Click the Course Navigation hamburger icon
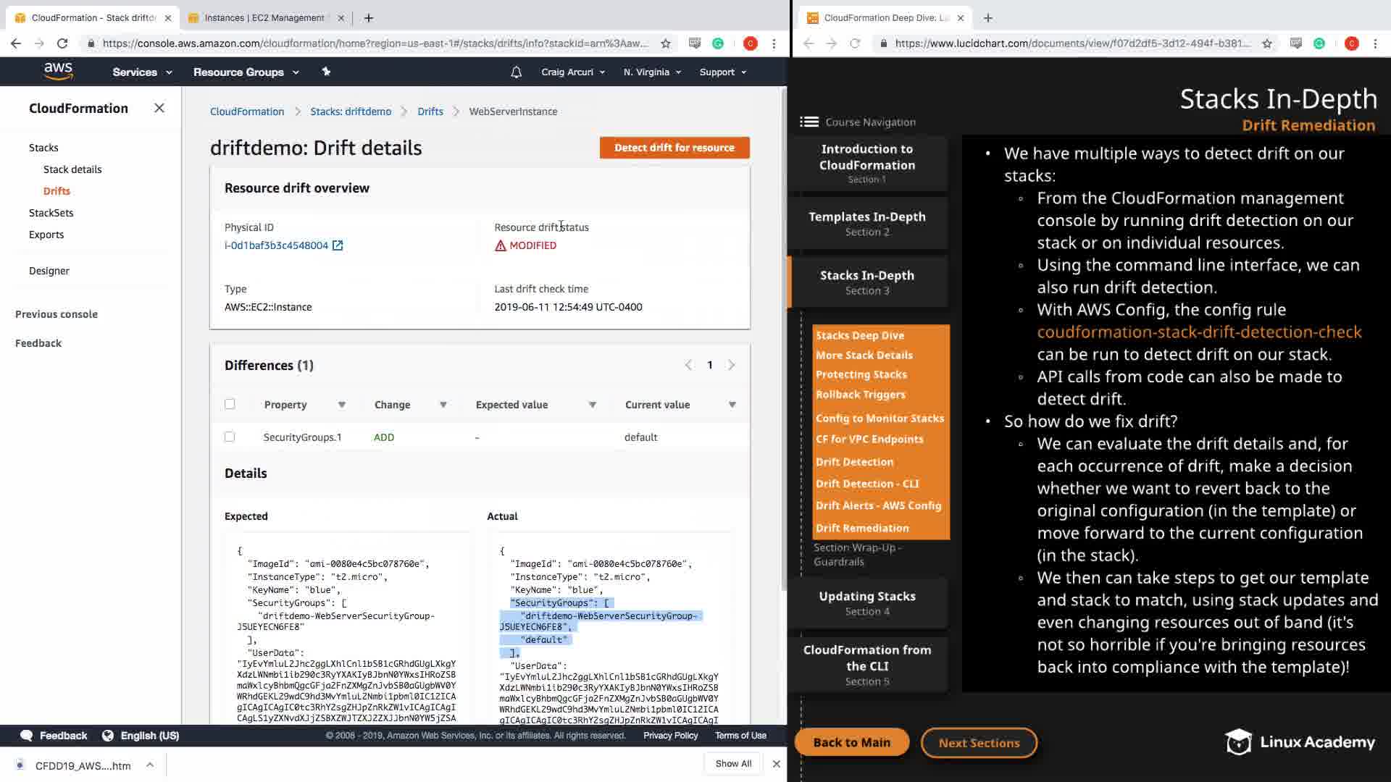 coord(809,122)
